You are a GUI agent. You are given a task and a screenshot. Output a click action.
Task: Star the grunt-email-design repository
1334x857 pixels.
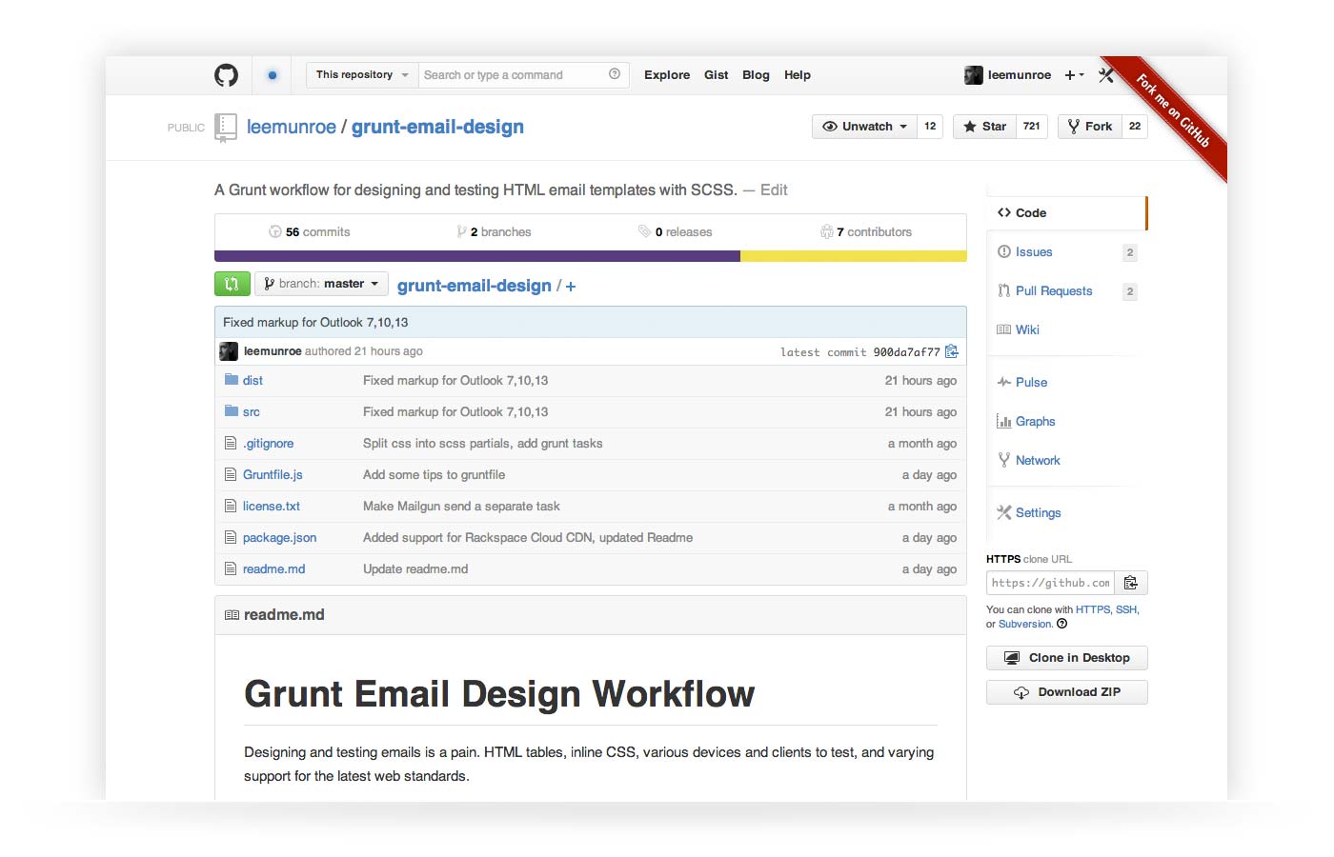point(984,127)
